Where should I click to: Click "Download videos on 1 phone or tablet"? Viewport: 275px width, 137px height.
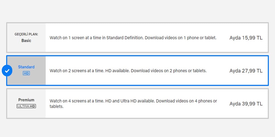coord(180,38)
